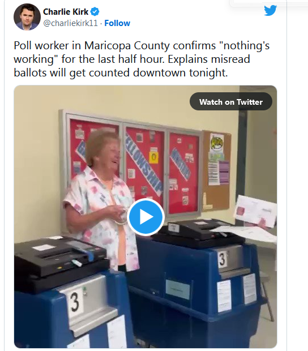Viewport: 308px width, 351px height.
Task: Open Charlie Kirk's profile avatar
Action: 27,17
